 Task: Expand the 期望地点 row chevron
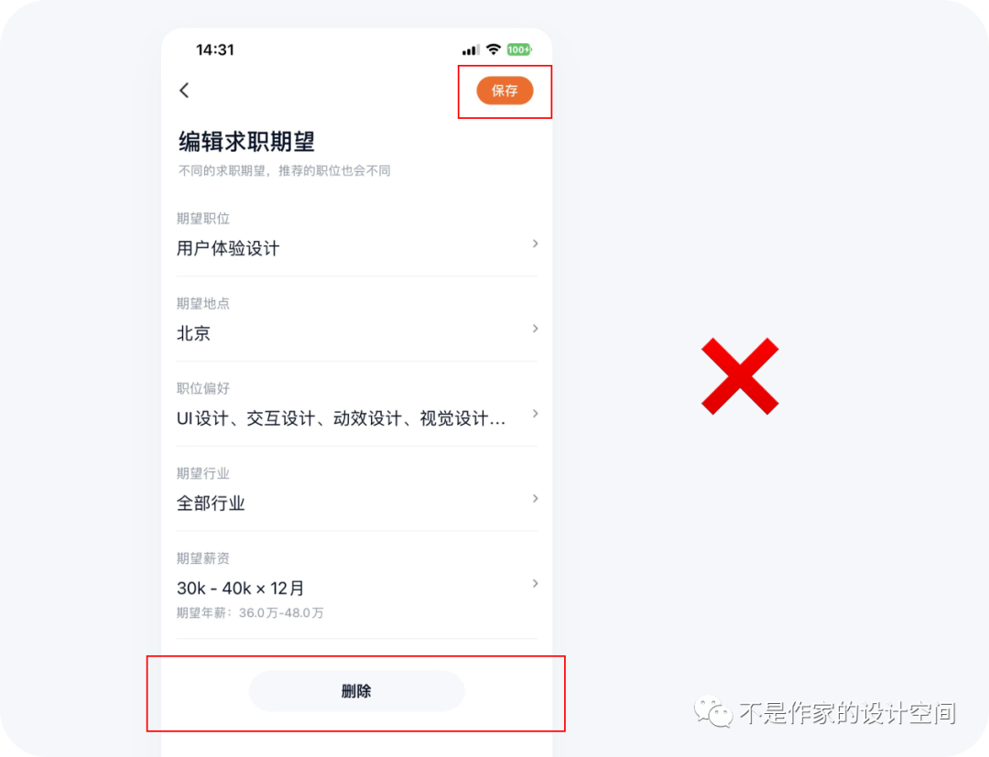[535, 329]
